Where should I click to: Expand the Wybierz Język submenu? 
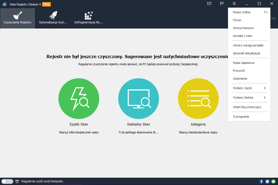[x=249, y=88]
